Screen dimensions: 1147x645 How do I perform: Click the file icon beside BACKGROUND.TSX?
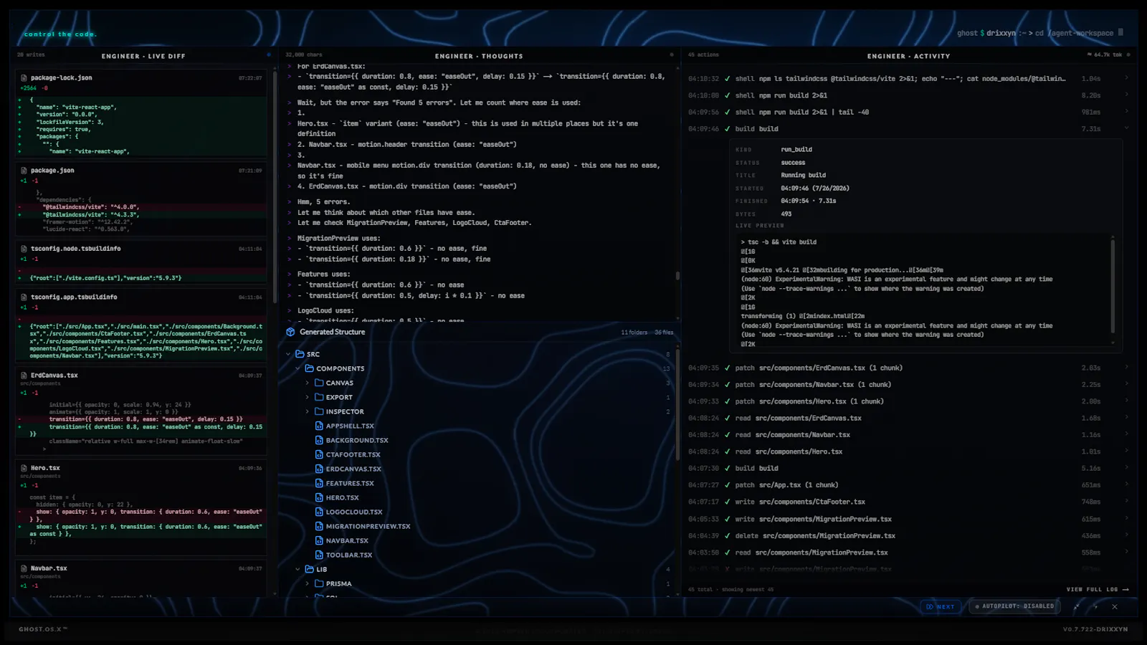tap(320, 440)
